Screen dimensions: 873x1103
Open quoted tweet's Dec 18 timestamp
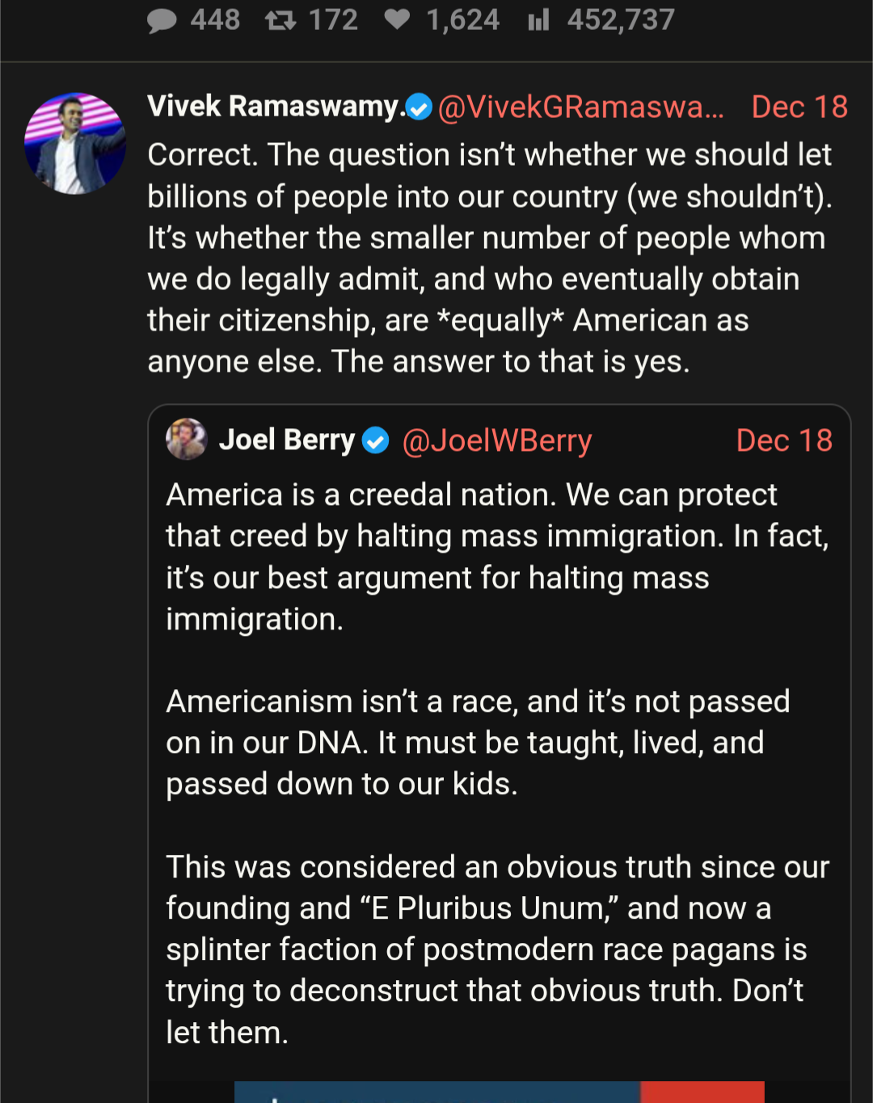coord(783,440)
